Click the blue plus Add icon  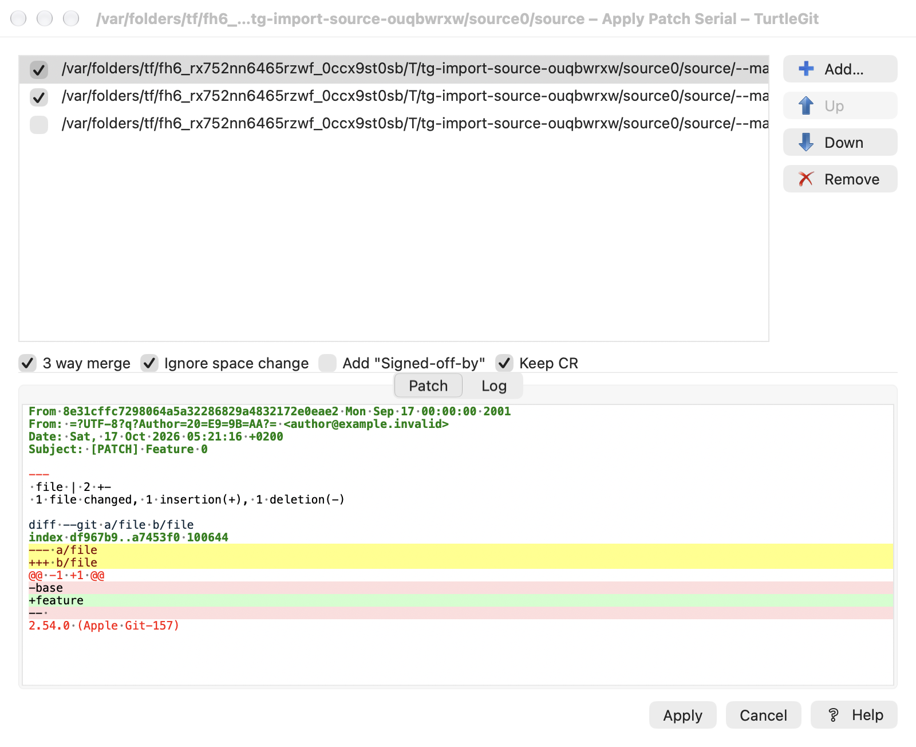point(806,69)
